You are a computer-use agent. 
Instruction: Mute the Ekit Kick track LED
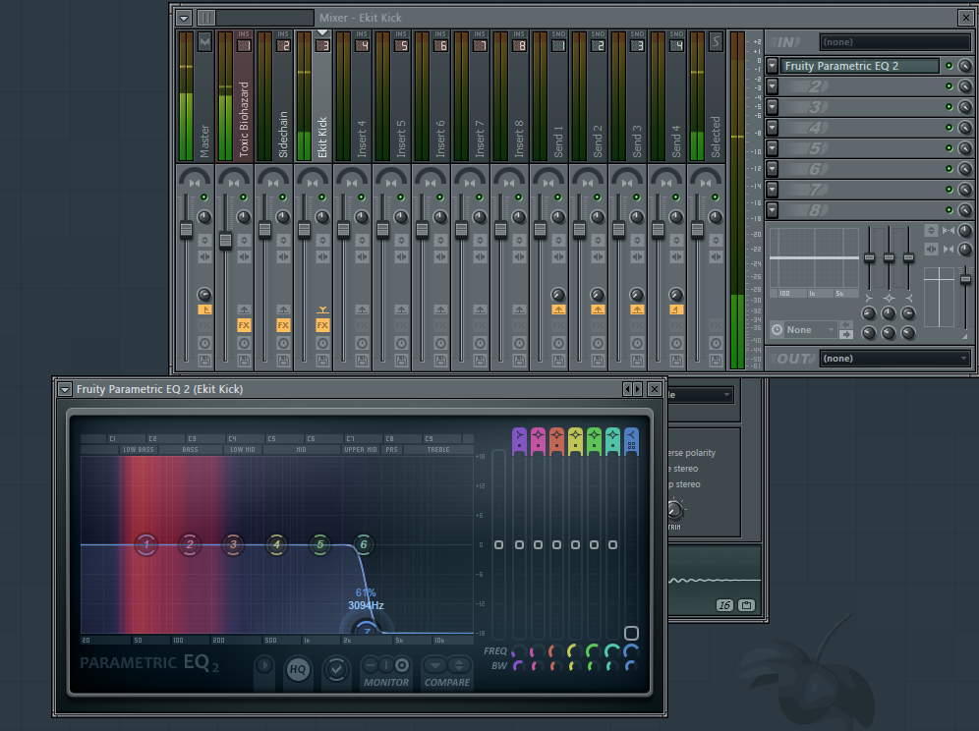pos(322,197)
